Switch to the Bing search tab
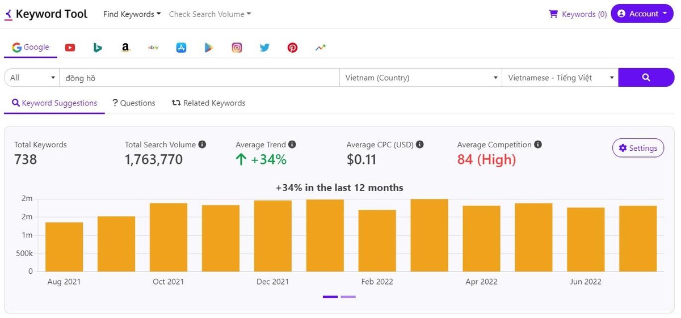 coord(98,48)
